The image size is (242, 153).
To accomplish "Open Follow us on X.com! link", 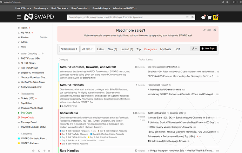I will point(31,87).
